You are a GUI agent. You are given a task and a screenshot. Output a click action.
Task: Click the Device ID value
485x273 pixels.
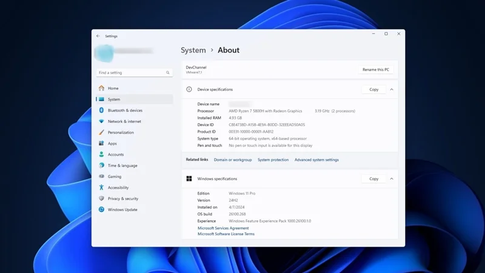click(267, 125)
